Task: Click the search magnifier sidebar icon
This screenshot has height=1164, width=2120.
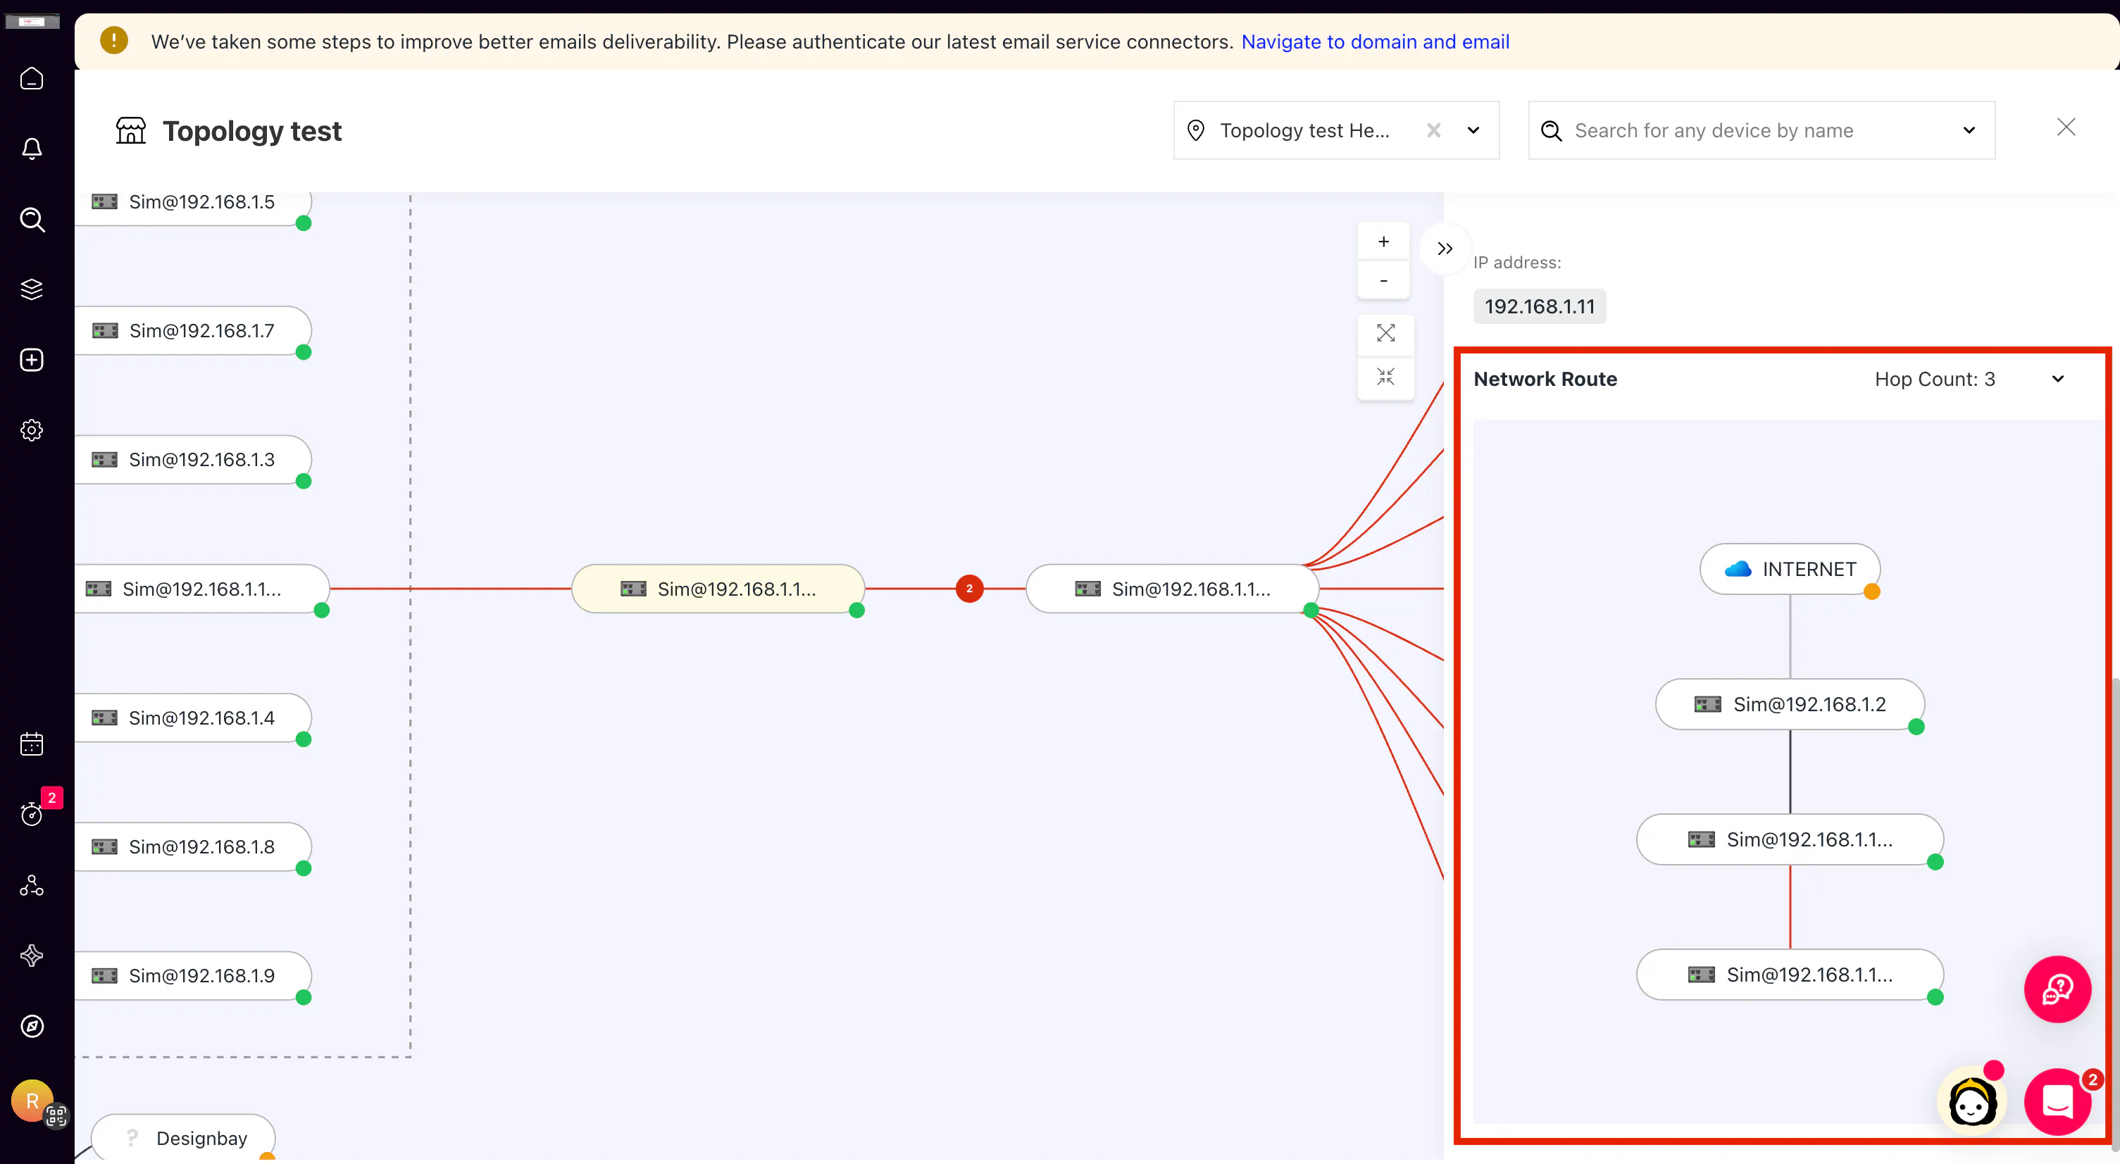Action: [x=31, y=220]
